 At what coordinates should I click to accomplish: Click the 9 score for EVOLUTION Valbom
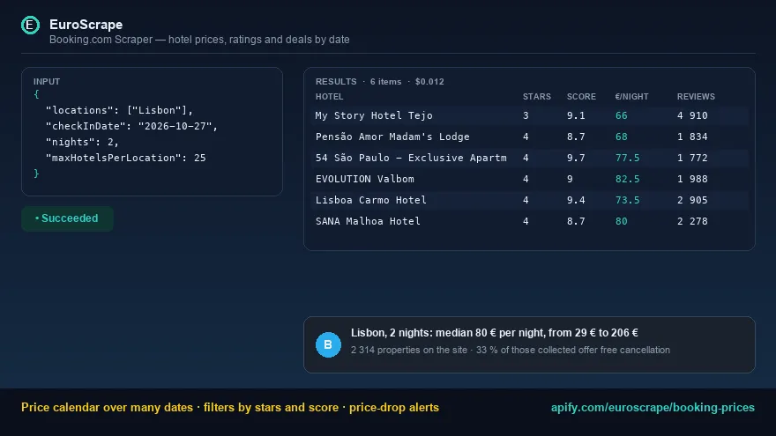pos(570,179)
